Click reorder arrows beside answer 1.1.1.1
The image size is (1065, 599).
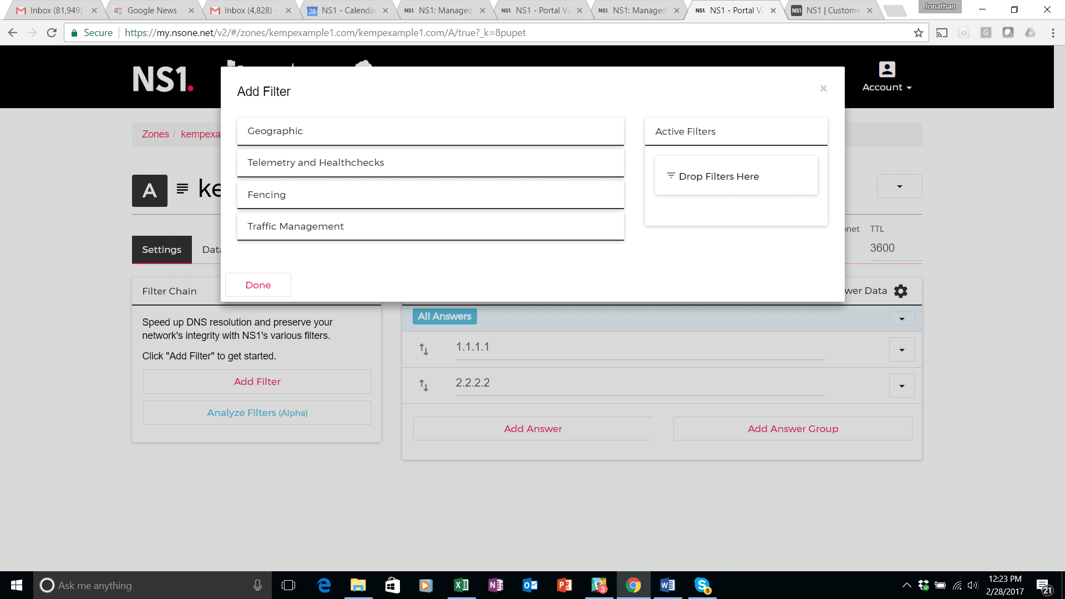pos(424,349)
